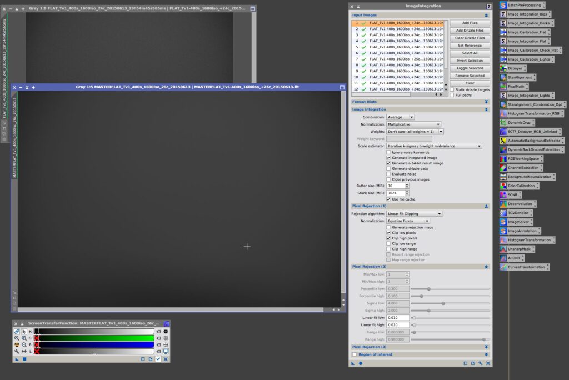The width and height of the screenshot is (569, 380).
Task: Click the Remove Selected button
Action: pyautogui.click(x=470, y=76)
